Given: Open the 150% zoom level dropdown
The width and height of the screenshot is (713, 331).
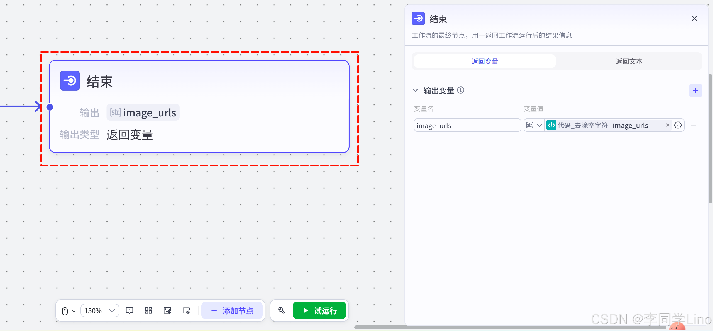Looking at the screenshot, I should pyautogui.click(x=100, y=310).
